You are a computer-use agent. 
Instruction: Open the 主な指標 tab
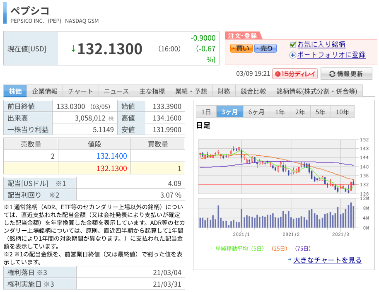(x=152, y=91)
